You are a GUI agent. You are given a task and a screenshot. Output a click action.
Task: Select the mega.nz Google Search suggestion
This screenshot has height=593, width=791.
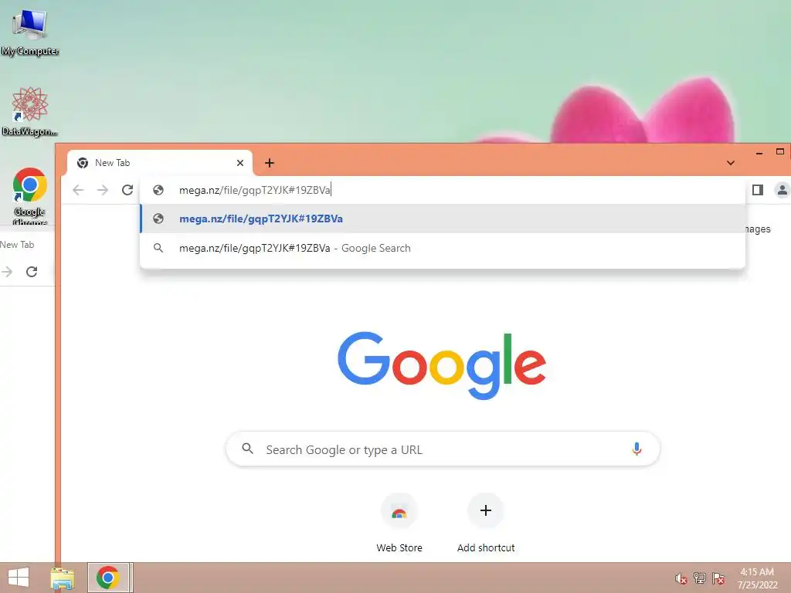(x=443, y=248)
